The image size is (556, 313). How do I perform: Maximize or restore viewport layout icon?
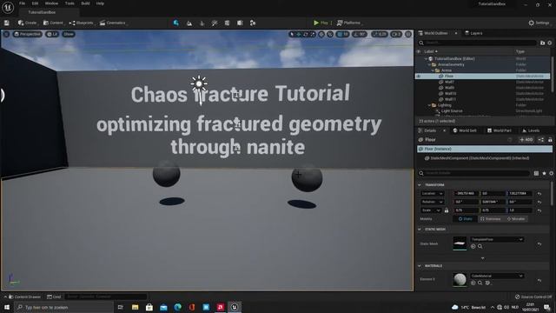408,34
